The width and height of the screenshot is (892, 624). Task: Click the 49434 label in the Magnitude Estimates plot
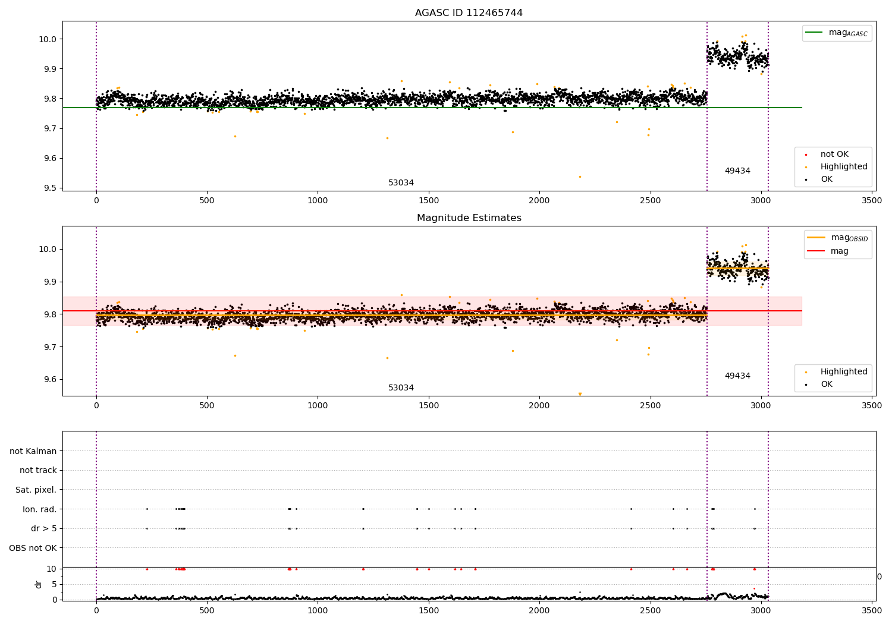pyautogui.click(x=737, y=376)
